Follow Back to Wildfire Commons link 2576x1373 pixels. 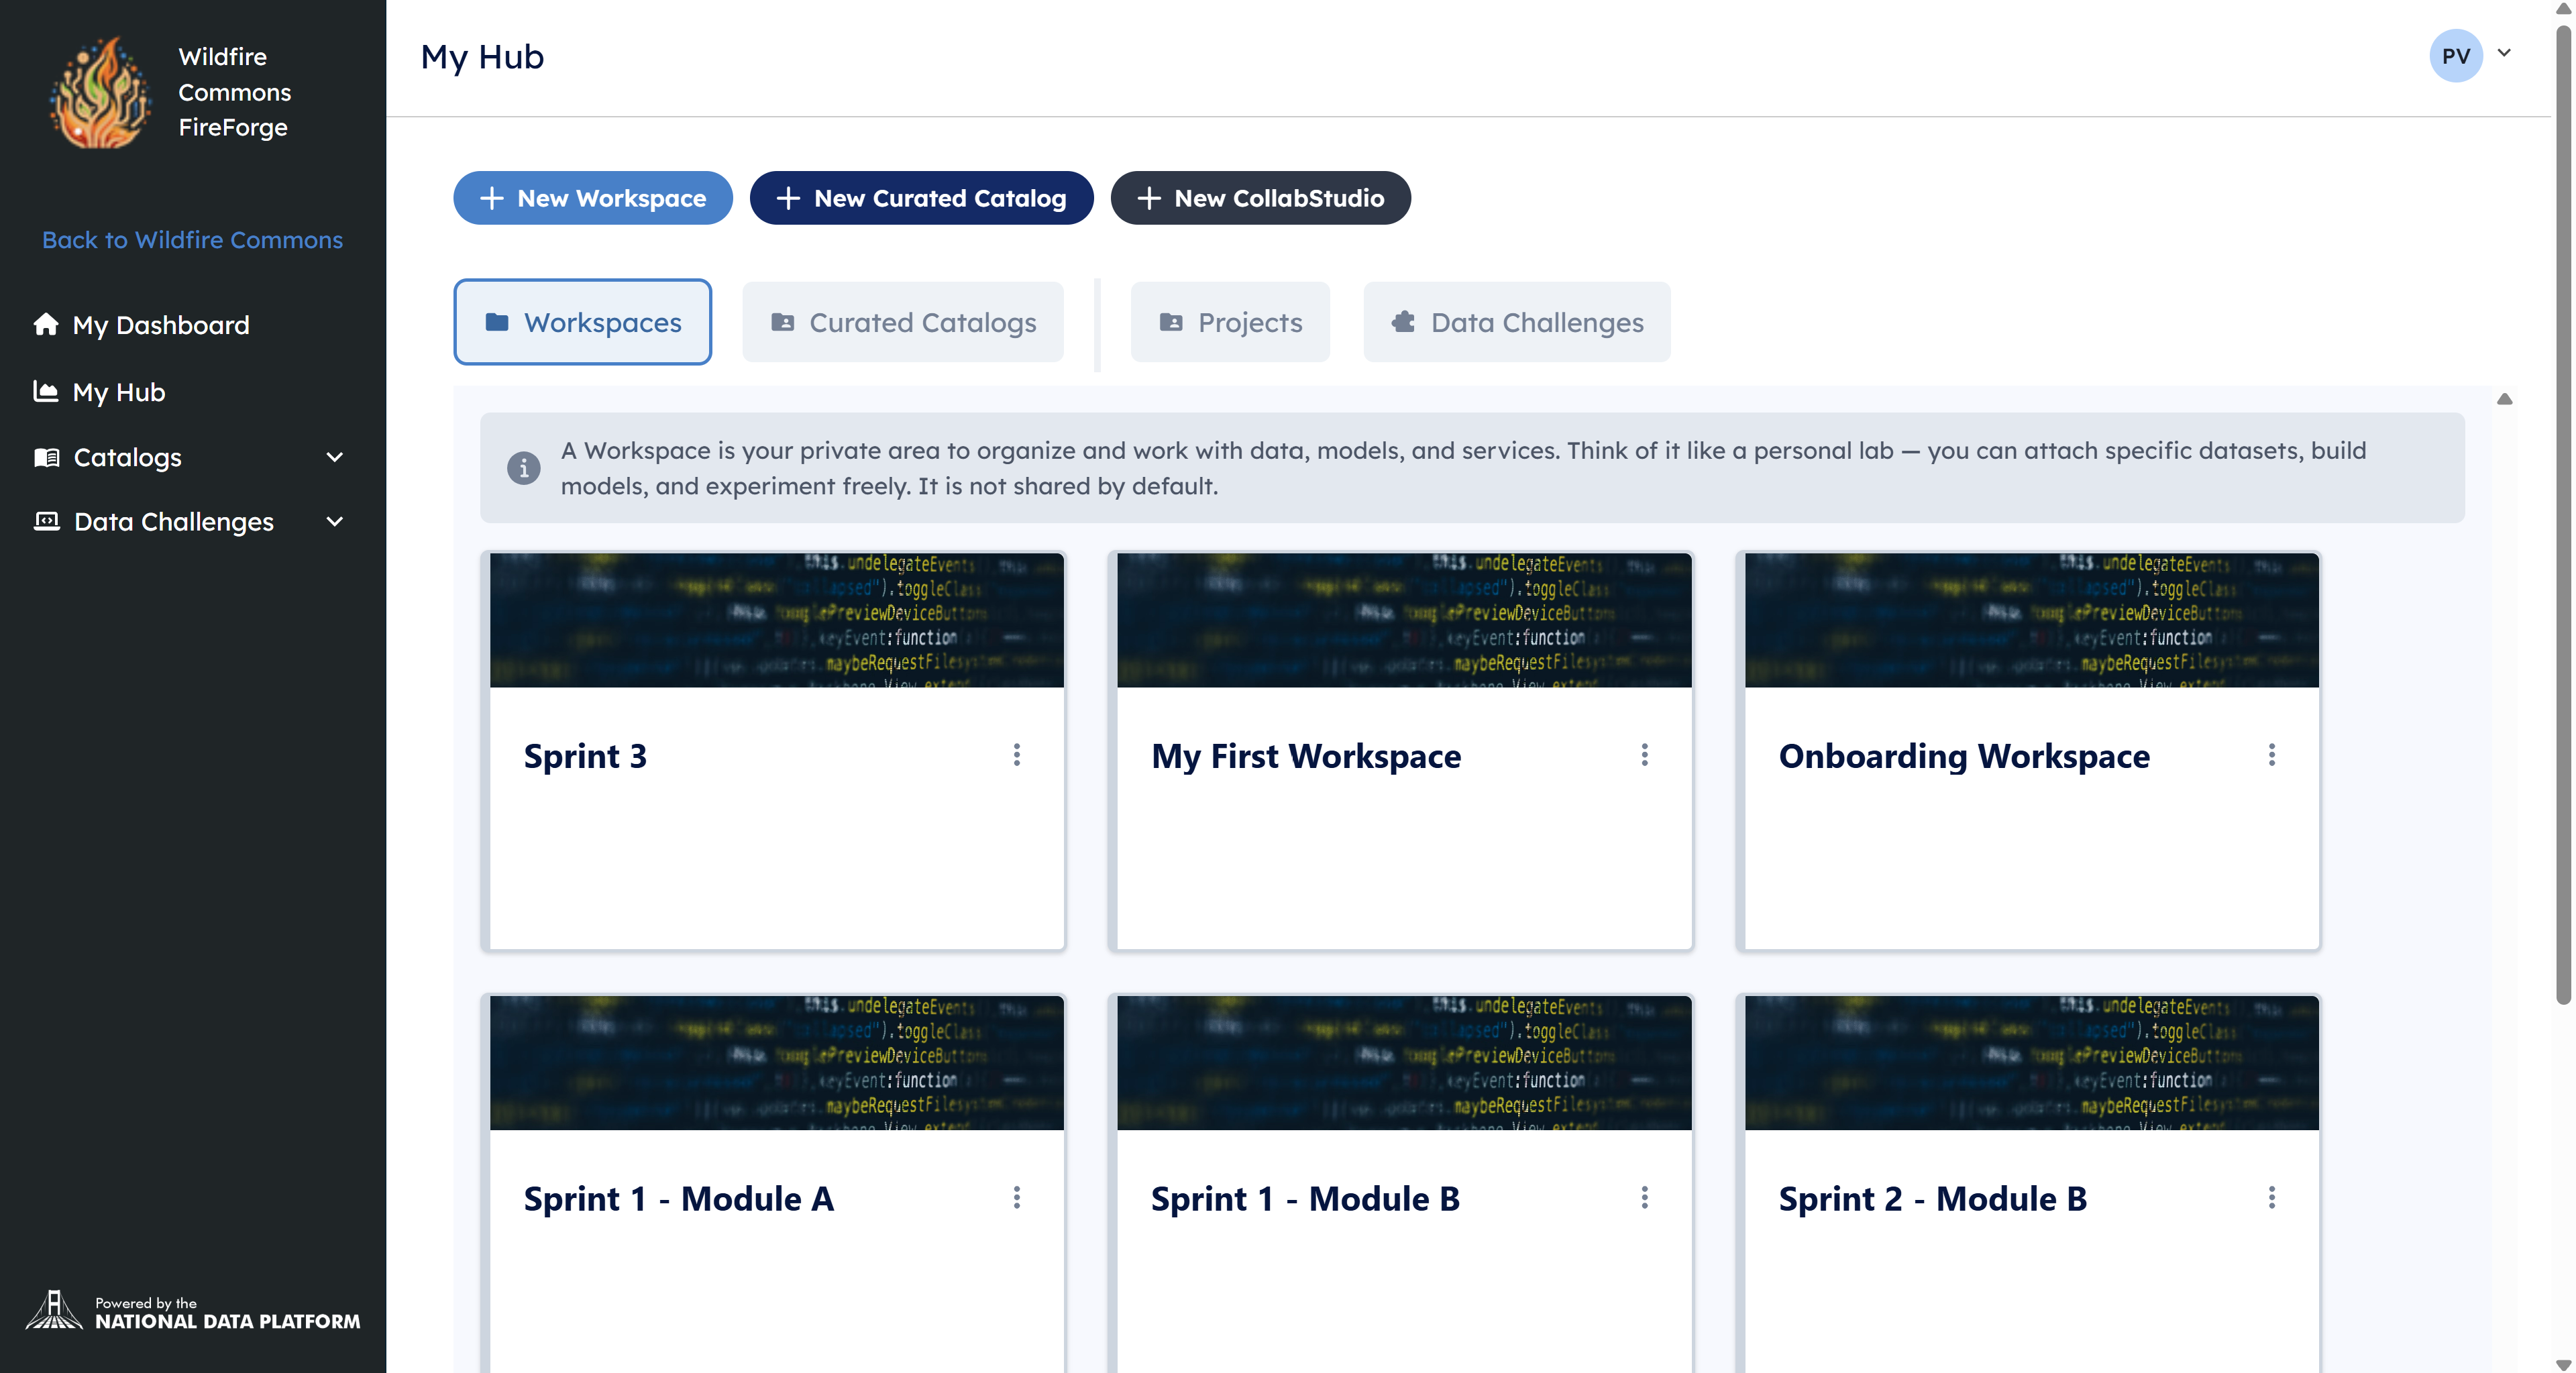coord(192,240)
